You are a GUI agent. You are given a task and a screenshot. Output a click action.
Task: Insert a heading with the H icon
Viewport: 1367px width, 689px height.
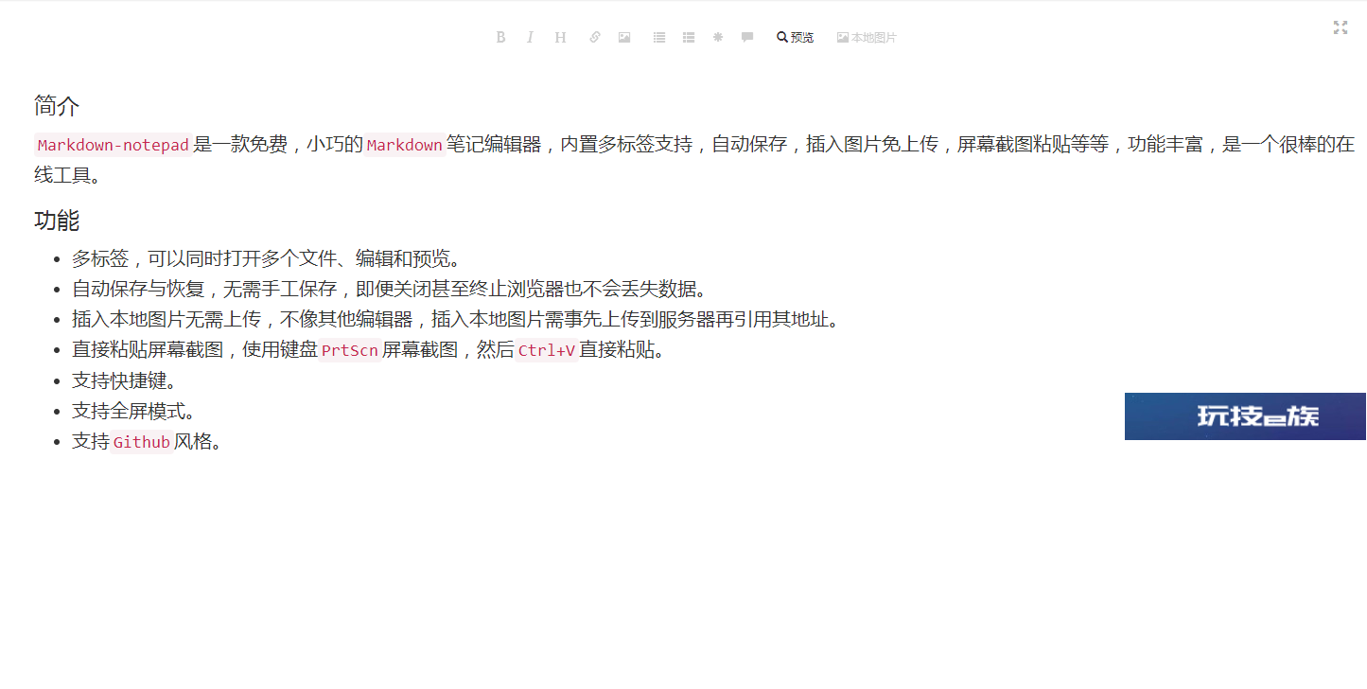pos(560,38)
